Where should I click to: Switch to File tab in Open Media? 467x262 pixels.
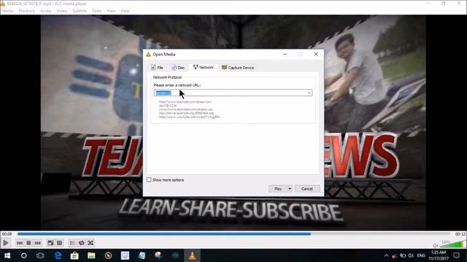[x=157, y=68]
